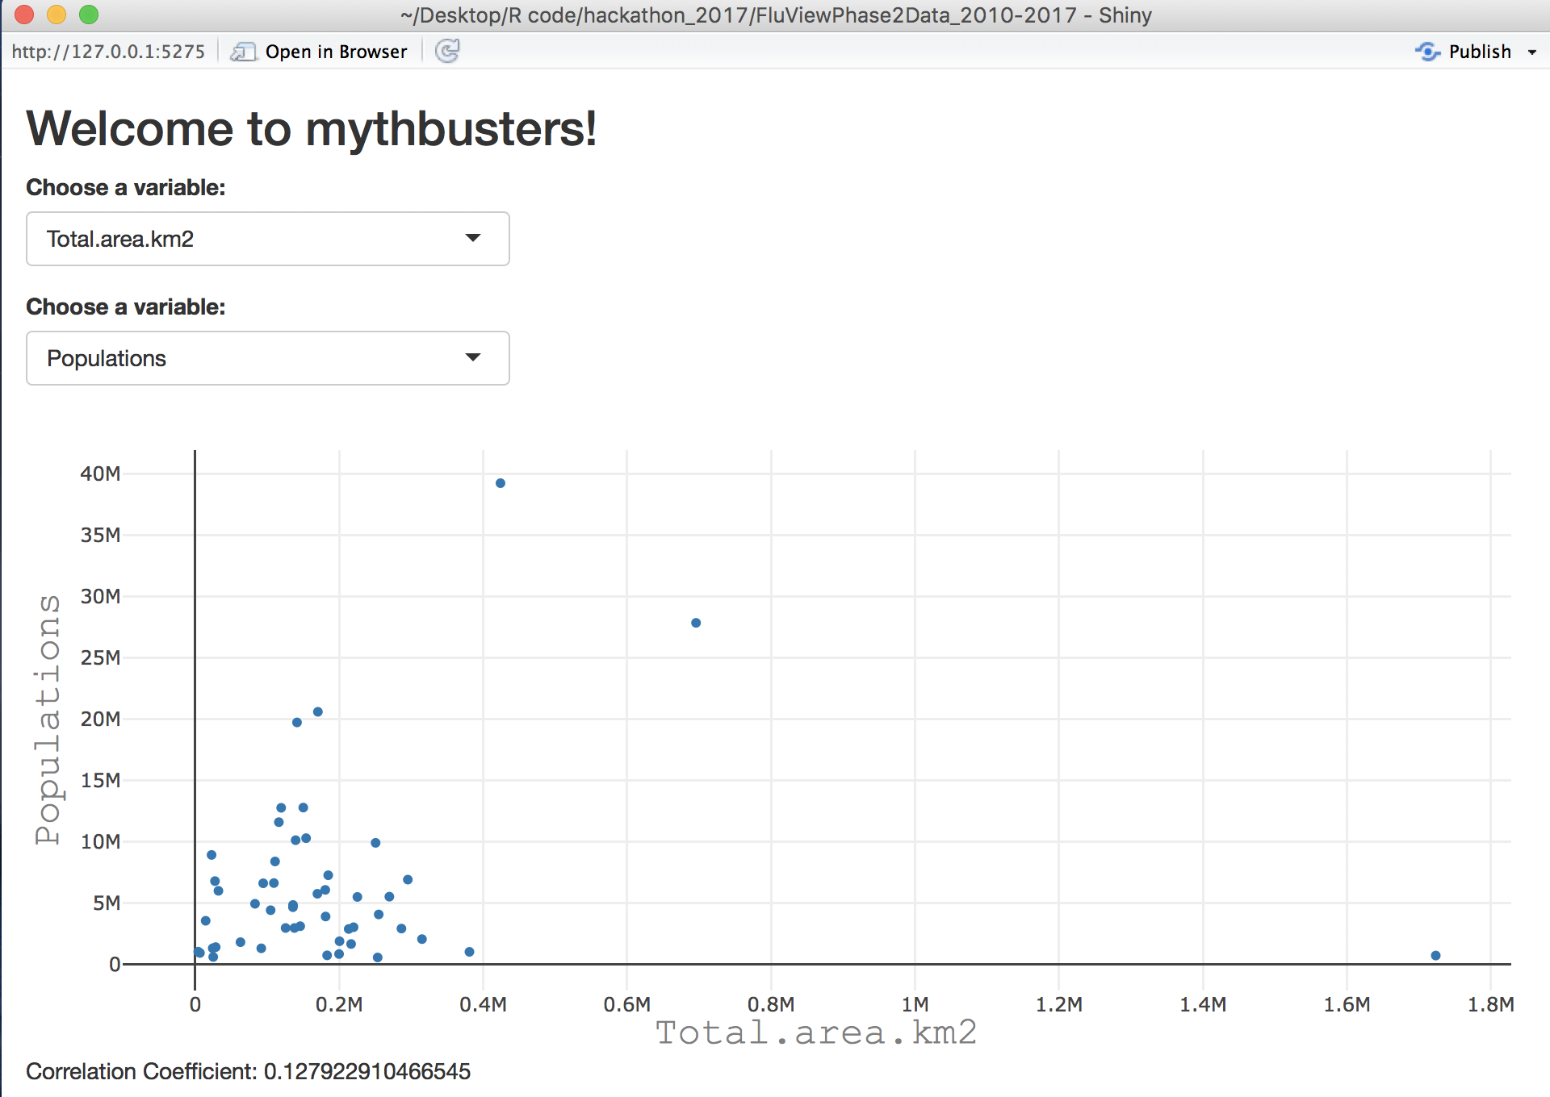The width and height of the screenshot is (1550, 1097).
Task: Click the reload app icon
Action: (x=446, y=51)
